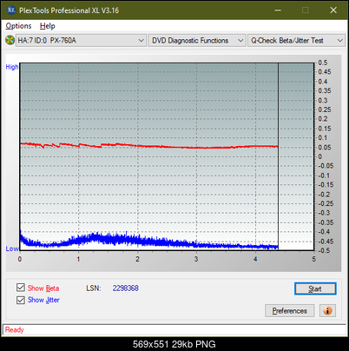The image size is (349, 351).
Task: Open the DVD Diagnostic Functions dropdown
Action: pos(197,41)
